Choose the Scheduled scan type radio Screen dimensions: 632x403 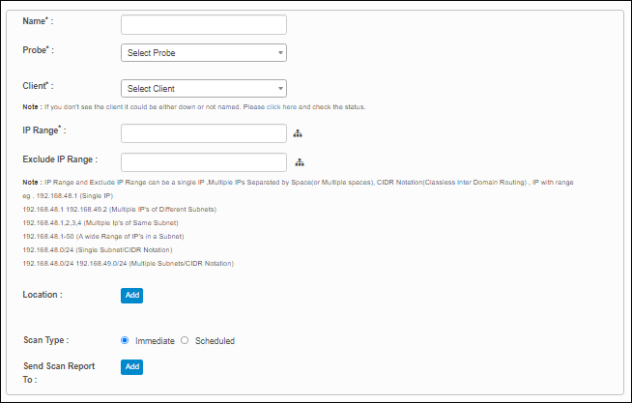[x=185, y=340]
